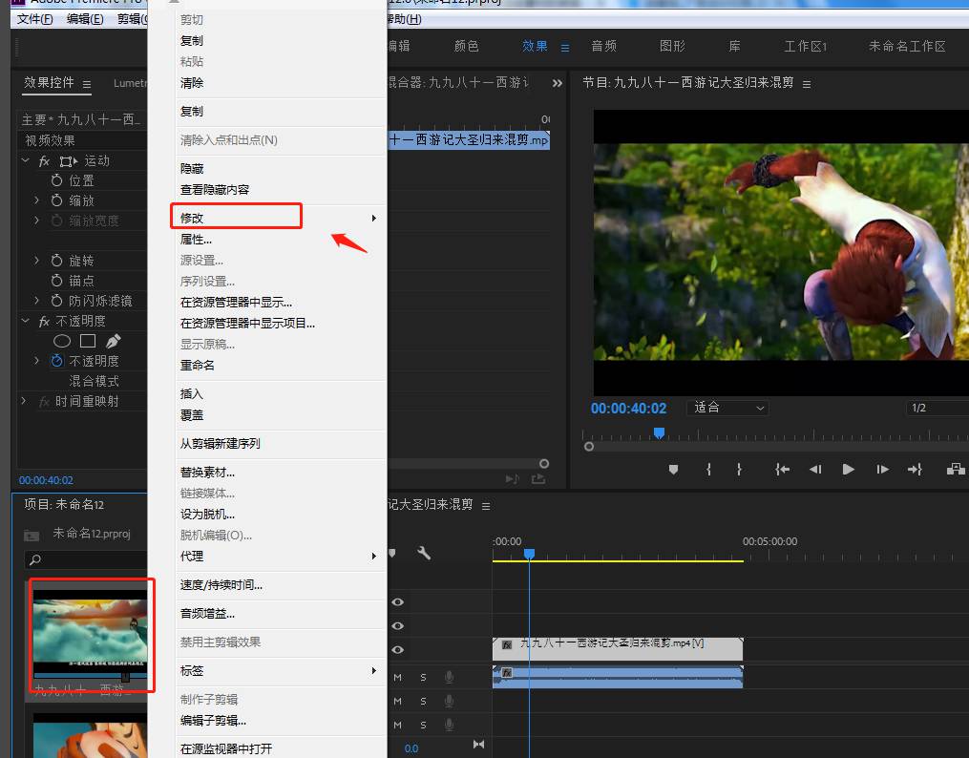Select the pen mask tool under 不透明度

point(114,341)
